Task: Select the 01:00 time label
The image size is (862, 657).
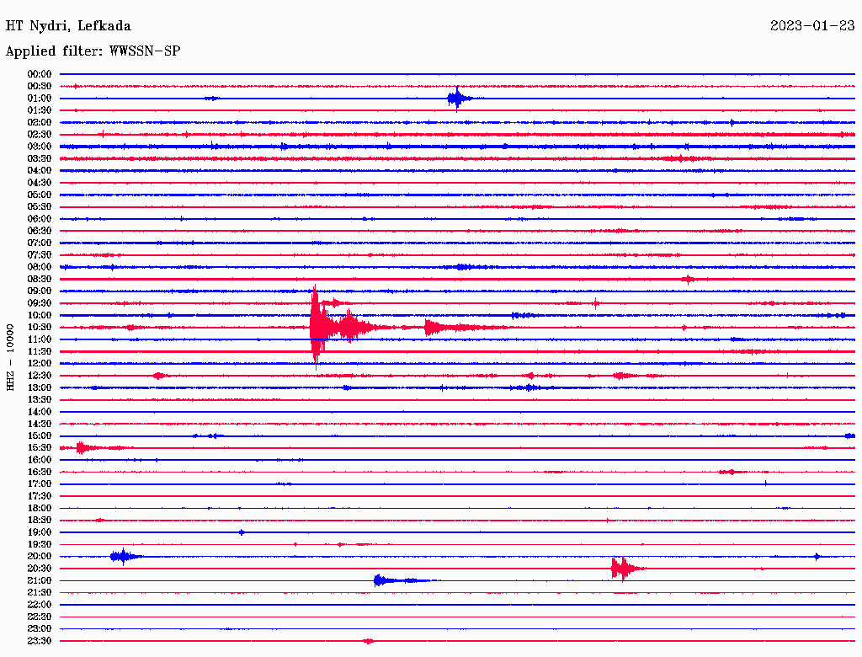Action: click(40, 98)
